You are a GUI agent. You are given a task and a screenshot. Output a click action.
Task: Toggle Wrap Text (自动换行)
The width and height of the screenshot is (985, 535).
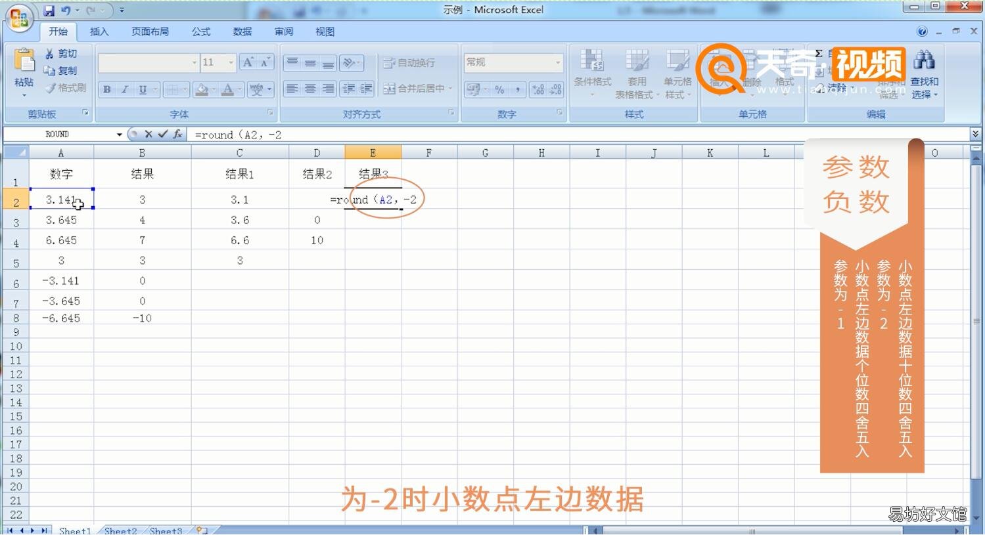click(409, 63)
